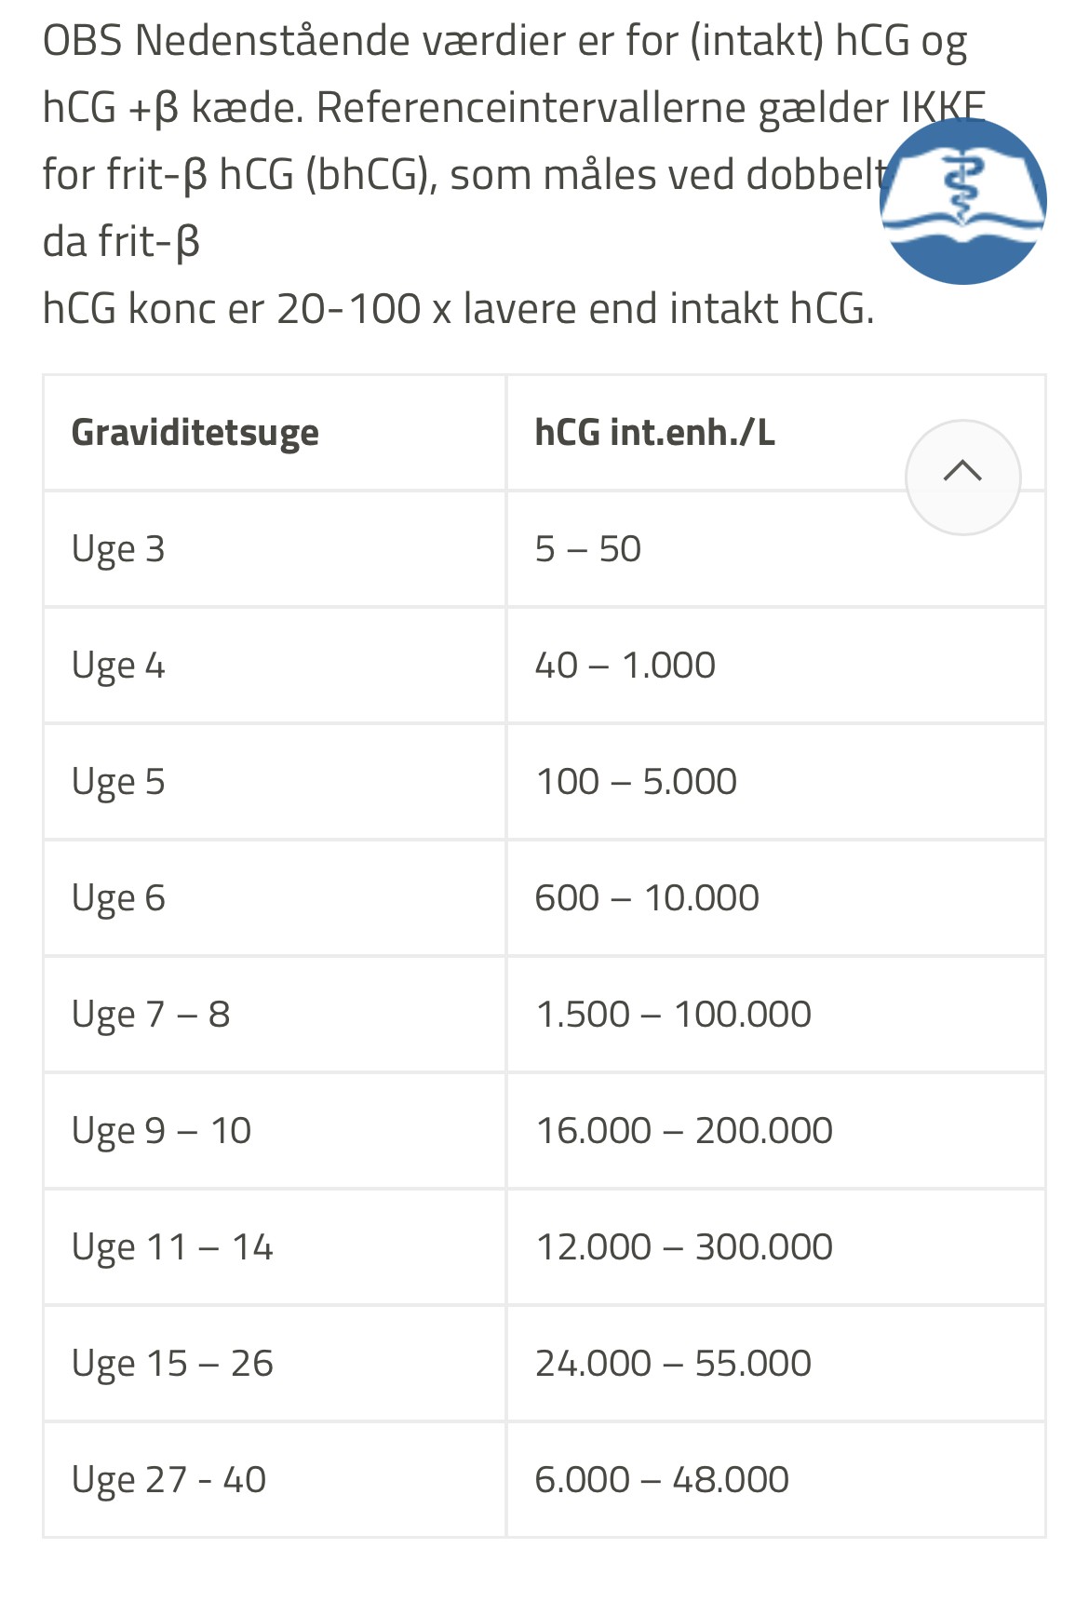1089x1602 pixels.
Task: Select the Graviditetsuge column header
Action: (195, 433)
